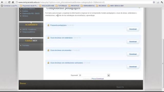The image size is (164, 92).
Task: Click the Cruce de áreas con proyectos icon
Action: [x=48, y=50]
